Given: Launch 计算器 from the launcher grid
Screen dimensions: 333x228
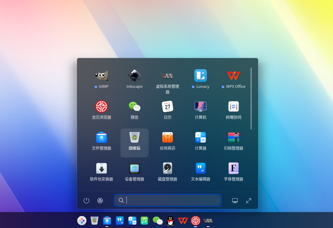Looking at the screenshot, I should click(x=201, y=141).
